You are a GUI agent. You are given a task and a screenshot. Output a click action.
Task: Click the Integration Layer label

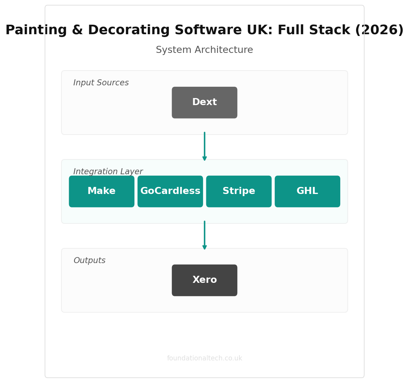108,171
